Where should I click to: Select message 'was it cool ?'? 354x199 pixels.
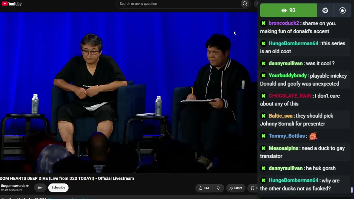click(x=320, y=64)
